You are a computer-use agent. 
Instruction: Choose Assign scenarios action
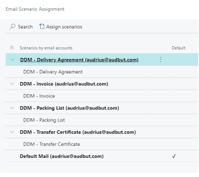[x=64, y=27]
